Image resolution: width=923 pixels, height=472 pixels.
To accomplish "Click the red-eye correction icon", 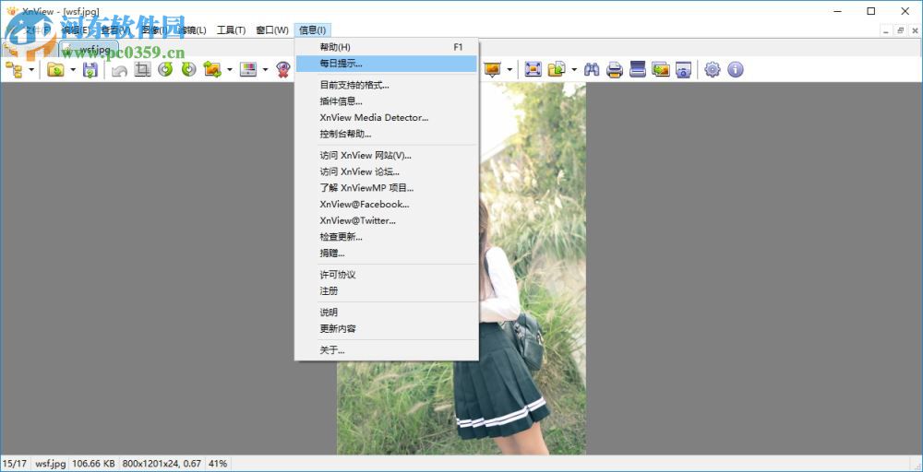I will point(283,70).
